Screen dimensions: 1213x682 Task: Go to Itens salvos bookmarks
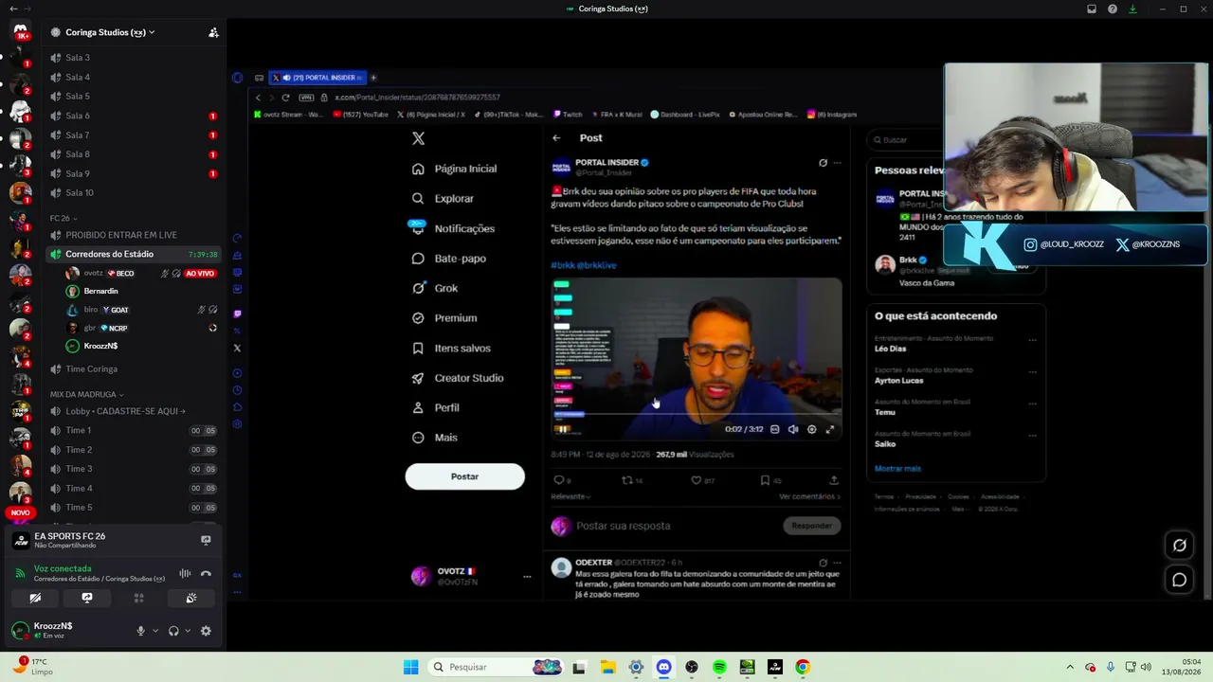coord(451,348)
